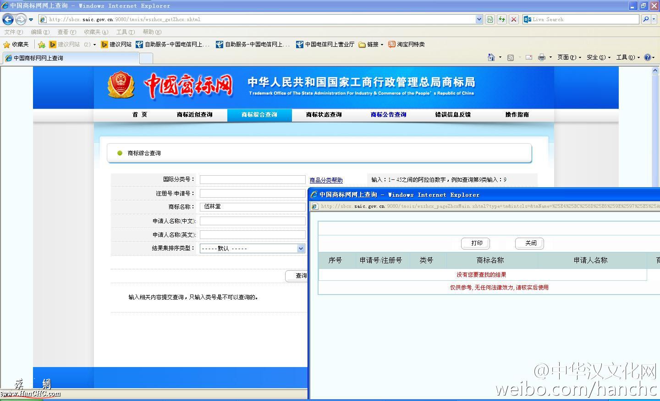Refresh the page with the refresh icon
This screenshot has height=401, width=660.
click(x=501, y=19)
